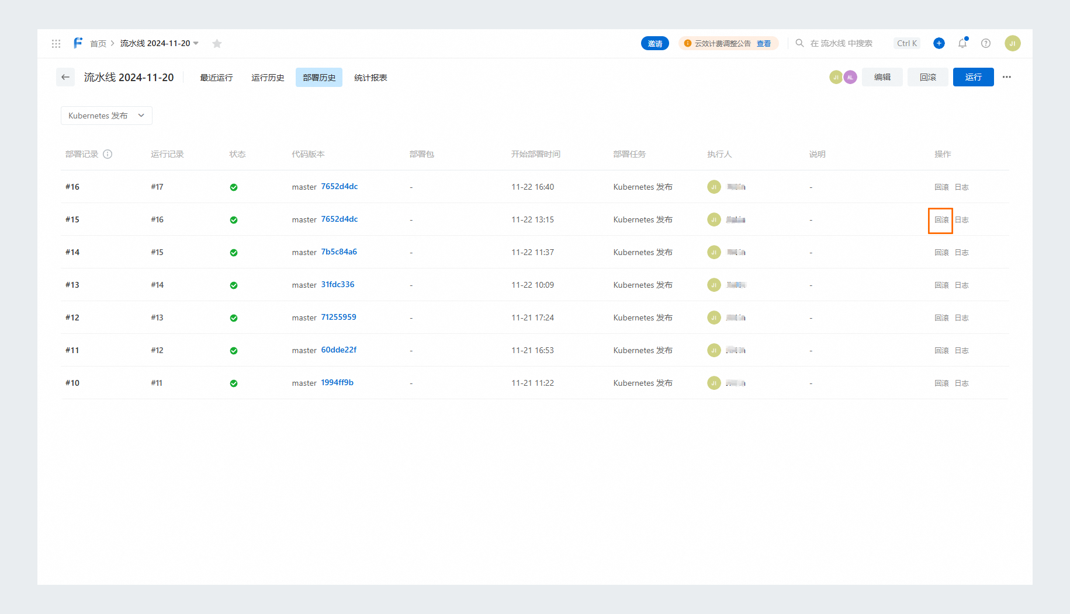Go to 首页 in breadcrumb

98,44
